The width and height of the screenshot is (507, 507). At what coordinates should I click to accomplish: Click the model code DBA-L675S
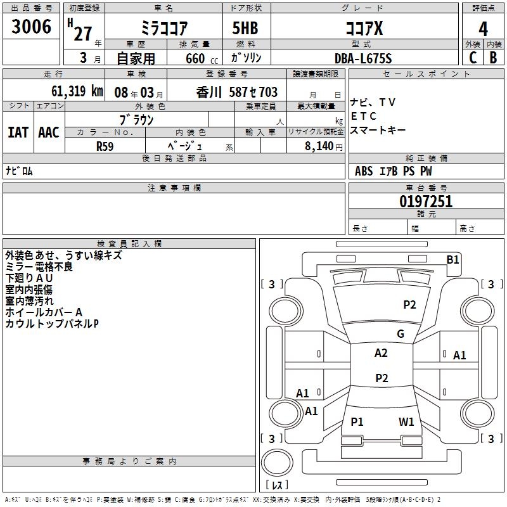click(x=363, y=58)
